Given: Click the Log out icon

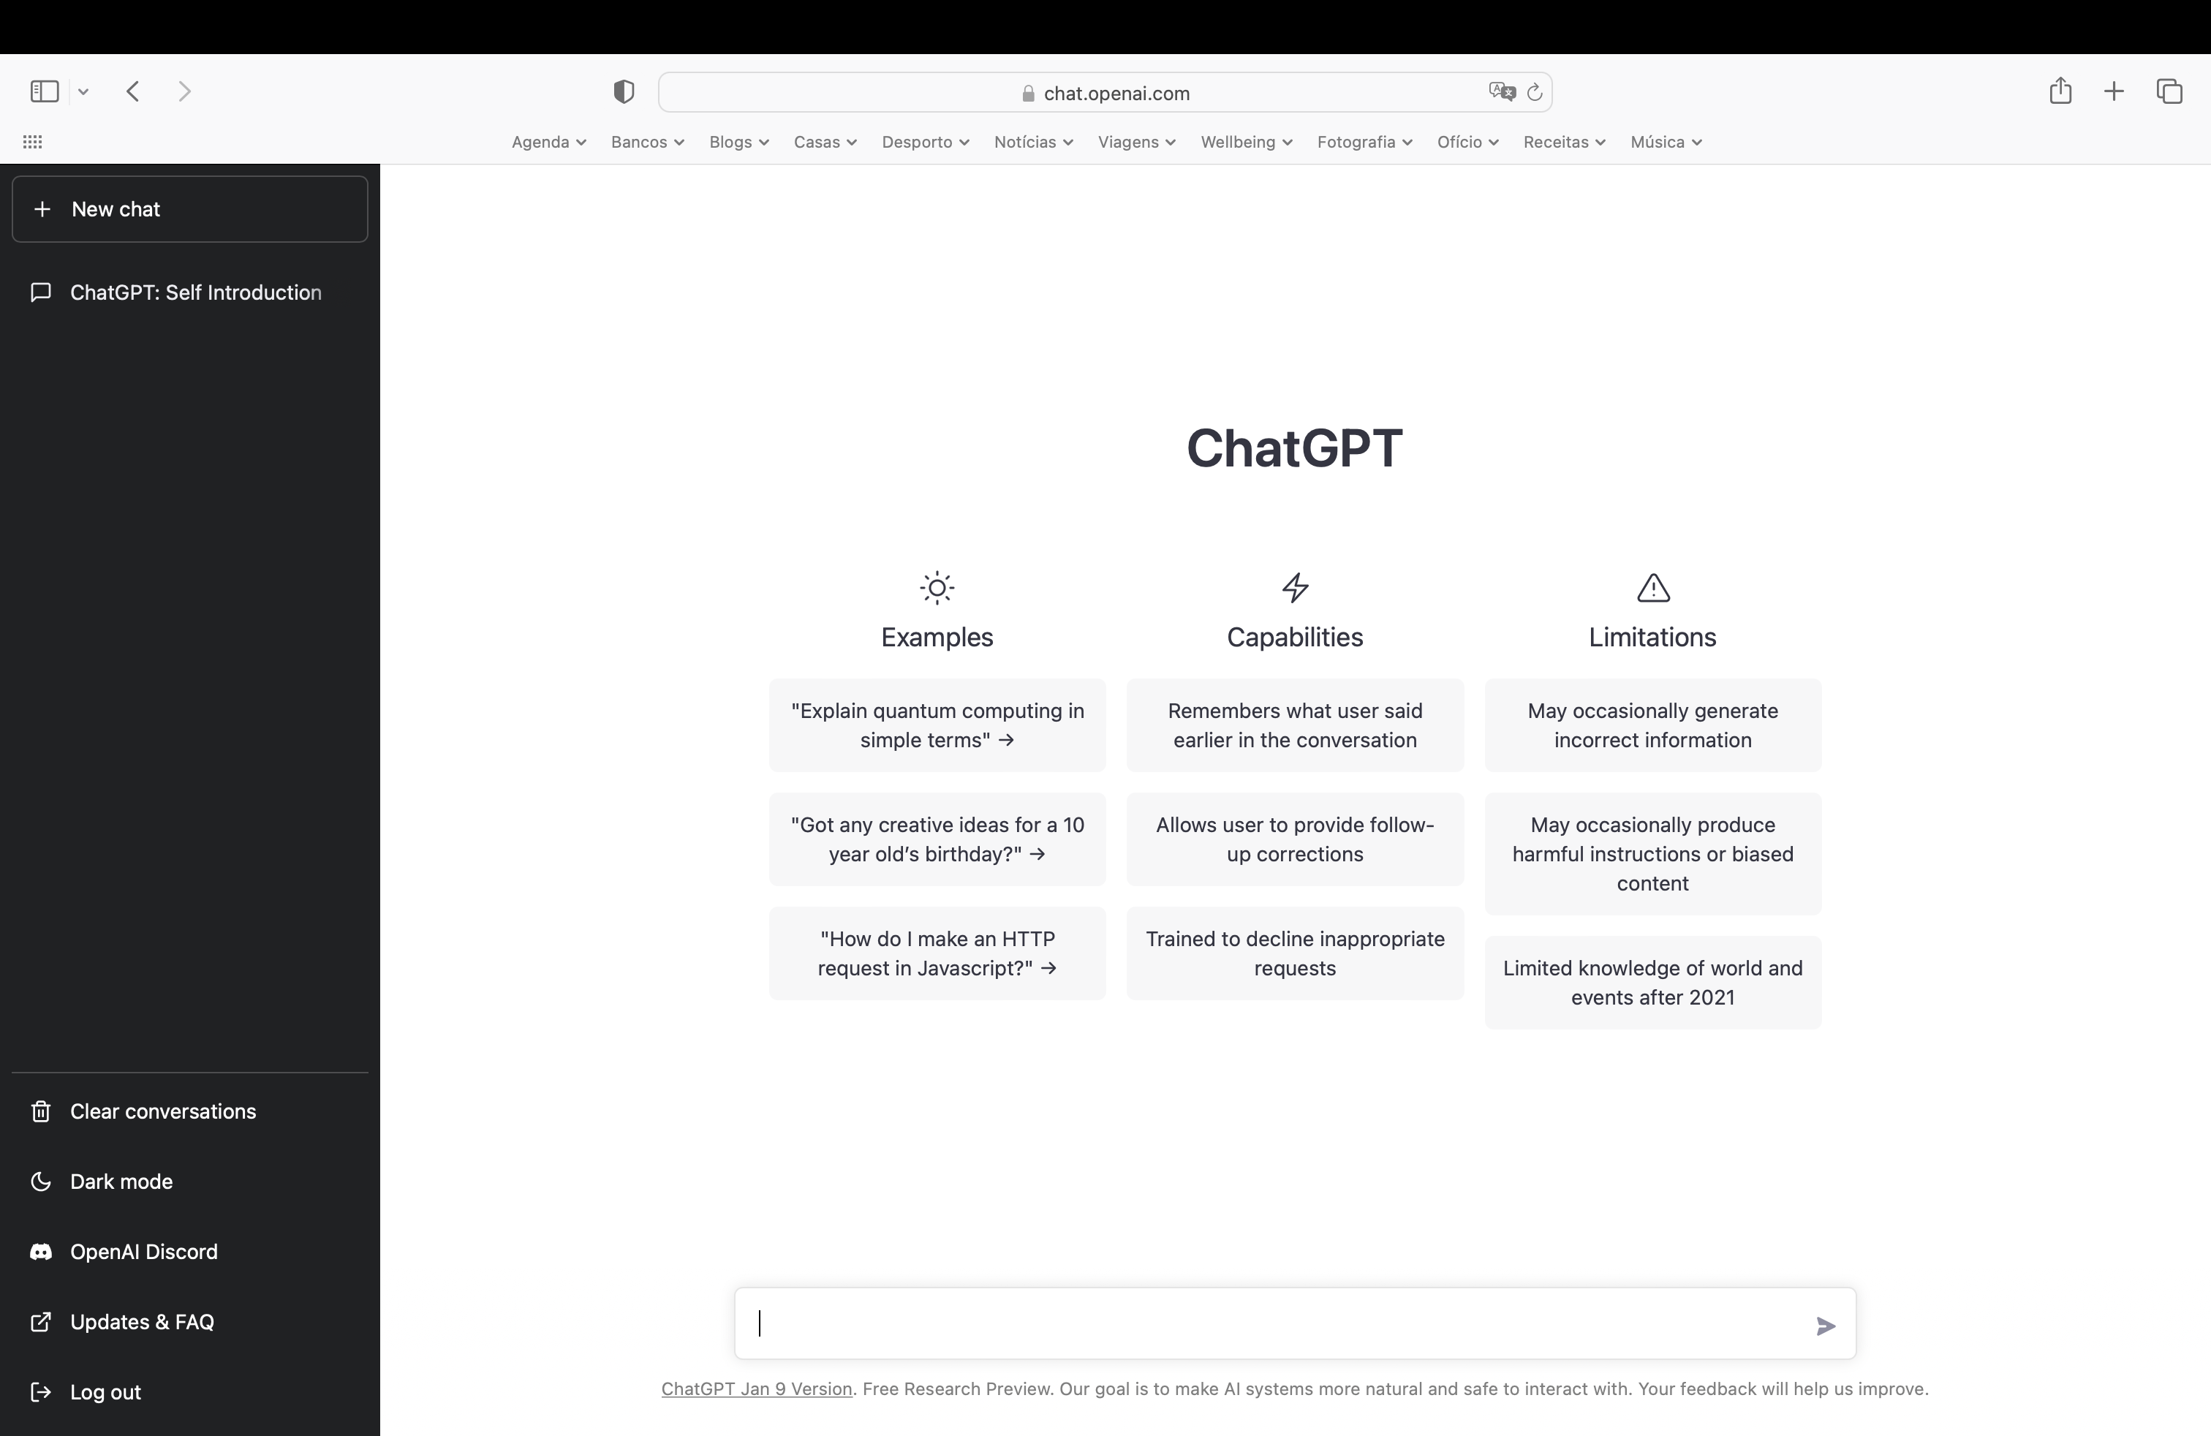Looking at the screenshot, I should pyautogui.click(x=40, y=1391).
